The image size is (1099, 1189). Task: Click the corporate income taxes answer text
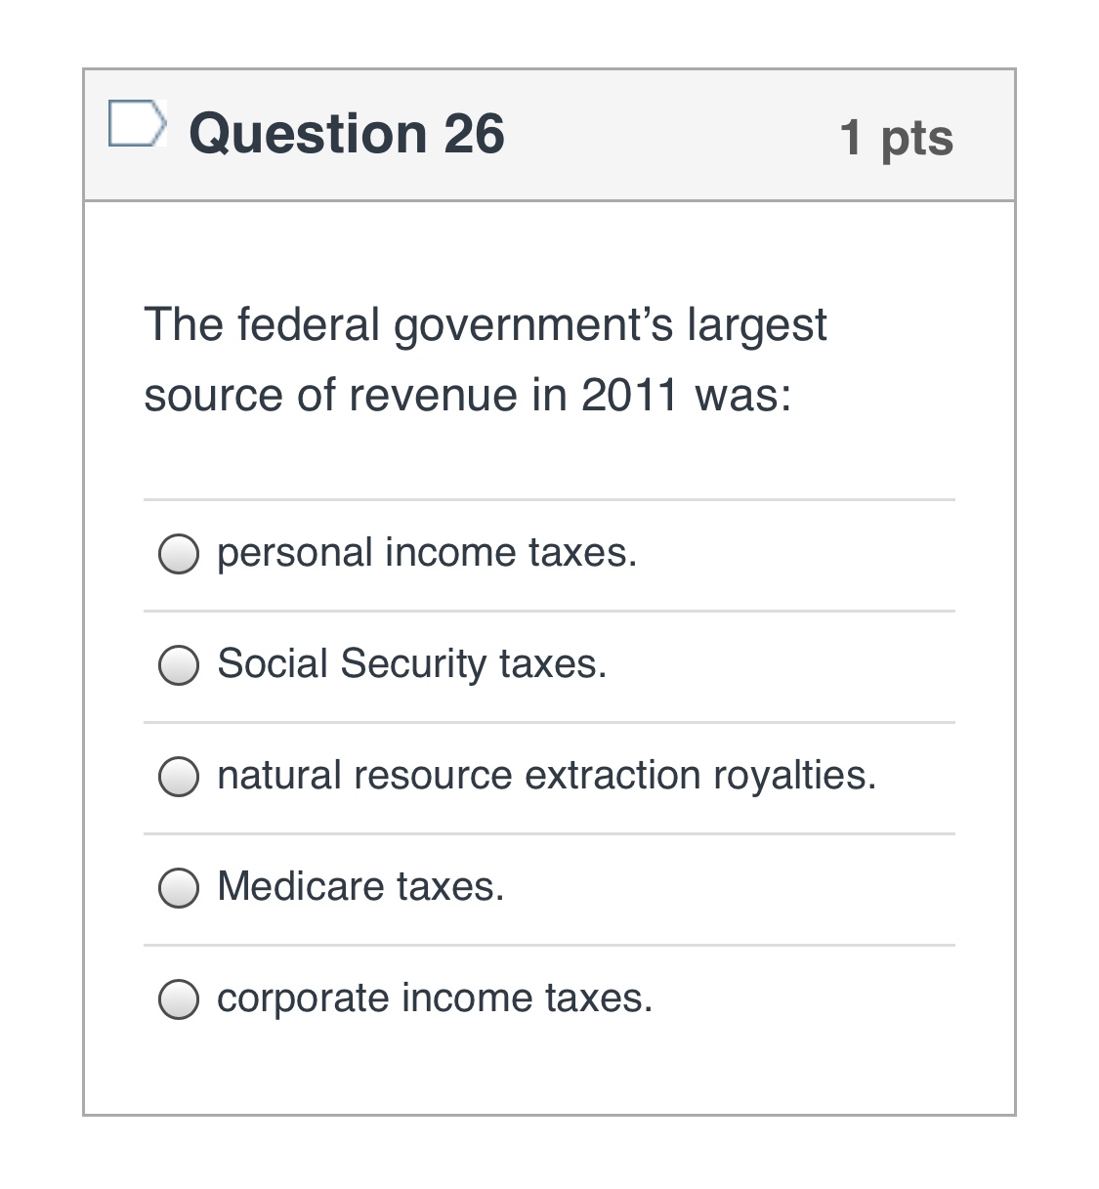tap(434, 998)
